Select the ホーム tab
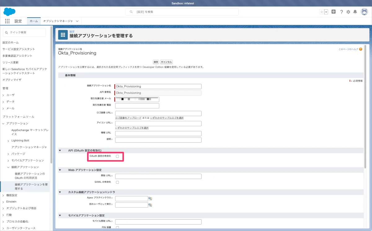Viewport: 372px width, 231px height. click(34, 21)
